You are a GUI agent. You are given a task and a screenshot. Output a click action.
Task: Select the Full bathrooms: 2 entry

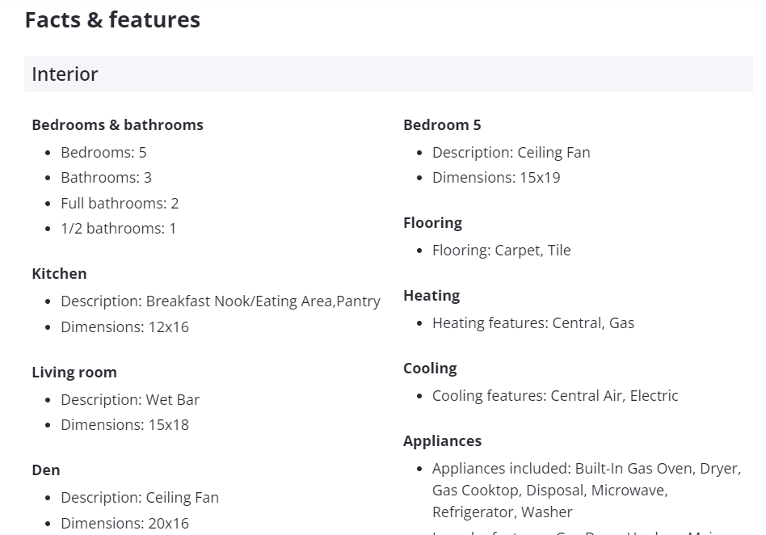click(120, 204)
